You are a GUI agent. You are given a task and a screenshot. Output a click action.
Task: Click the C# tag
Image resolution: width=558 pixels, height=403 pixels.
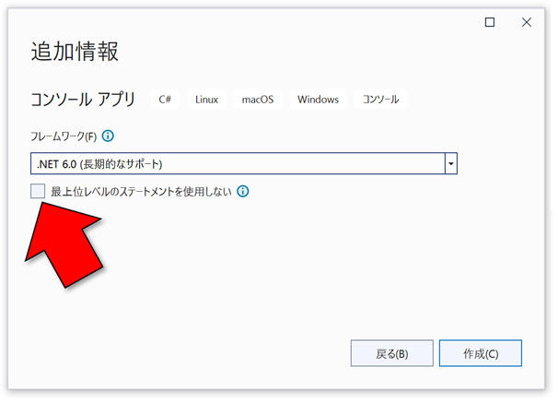(165, 99)
